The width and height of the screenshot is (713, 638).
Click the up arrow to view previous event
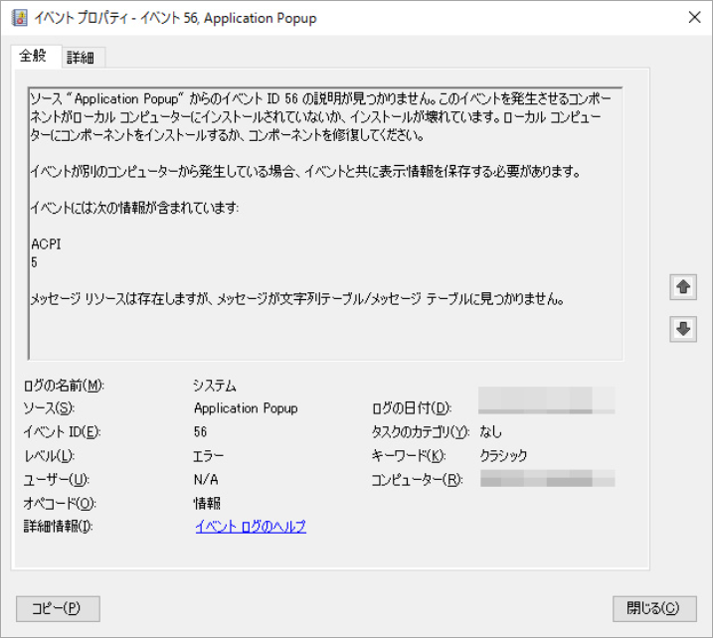pyautogui.click(x=683, y=287)
